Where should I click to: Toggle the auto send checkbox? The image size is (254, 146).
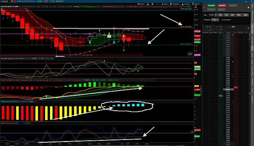(222, 20)
